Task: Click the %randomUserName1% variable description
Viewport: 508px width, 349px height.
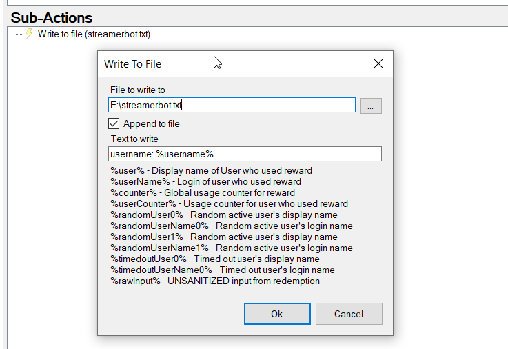Action: 231,248
